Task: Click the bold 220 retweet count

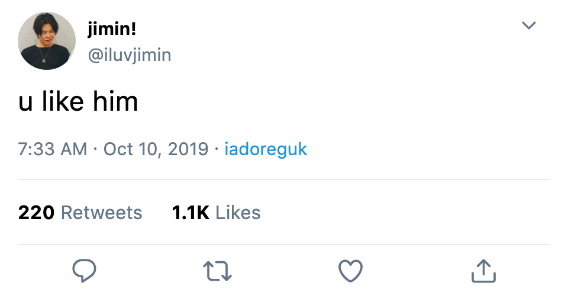Action: [x=36, y=213]
